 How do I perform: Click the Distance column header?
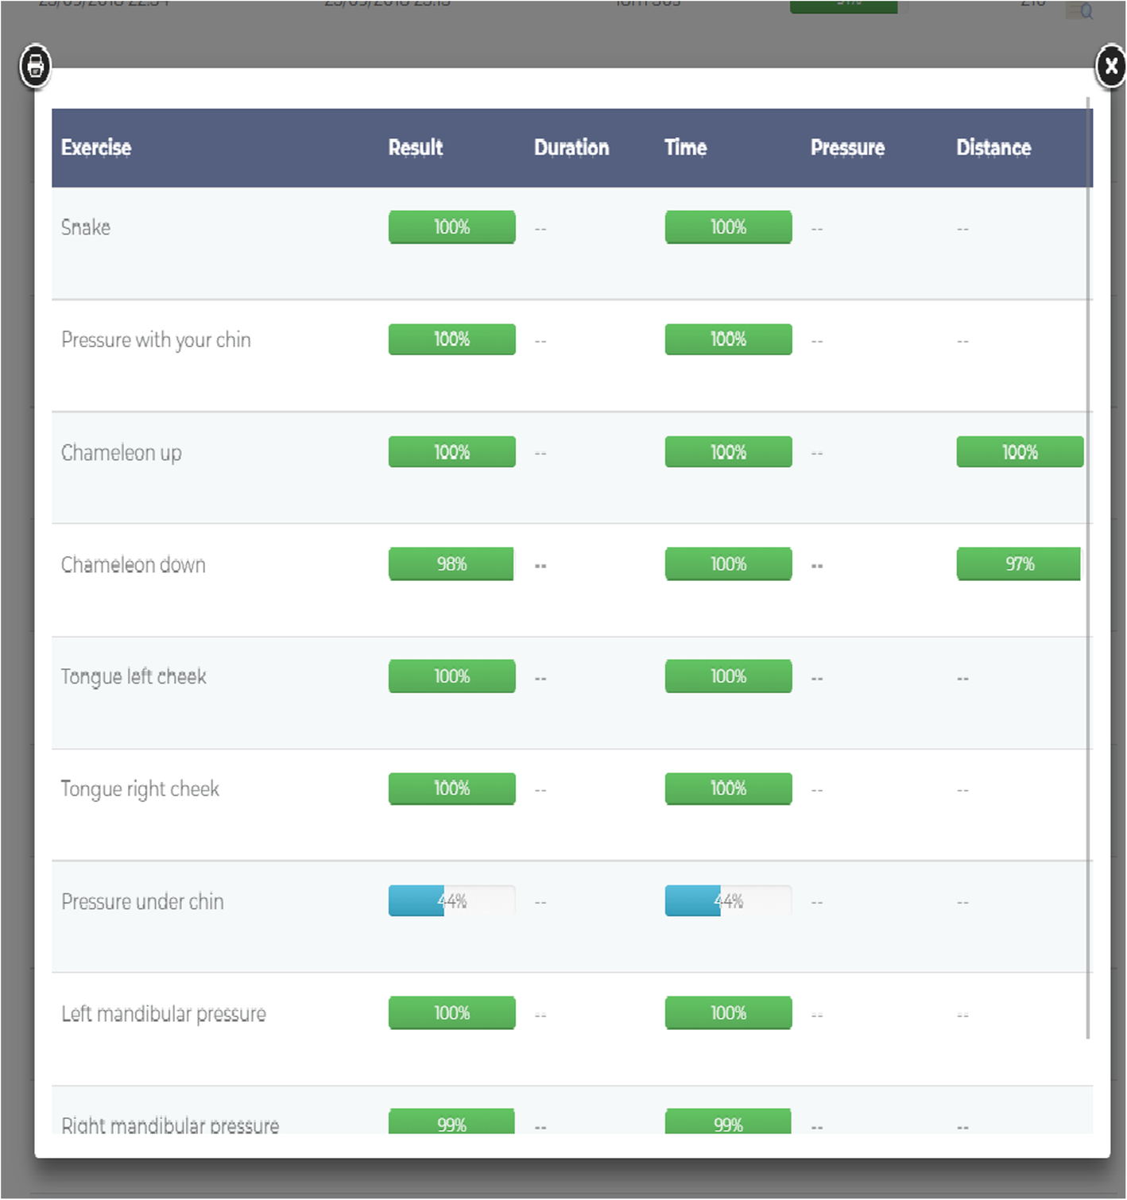993,148
